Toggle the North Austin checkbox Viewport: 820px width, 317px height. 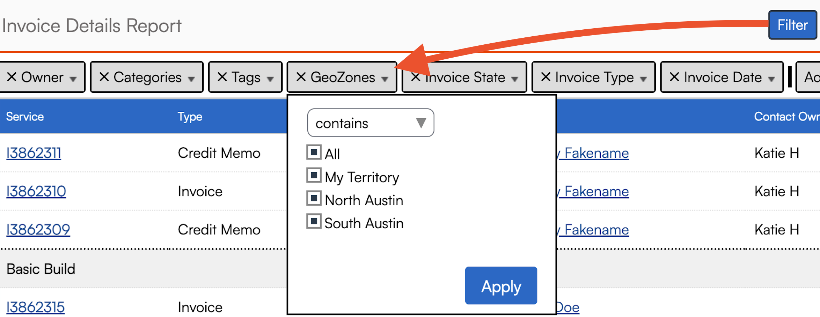[314, 199]
